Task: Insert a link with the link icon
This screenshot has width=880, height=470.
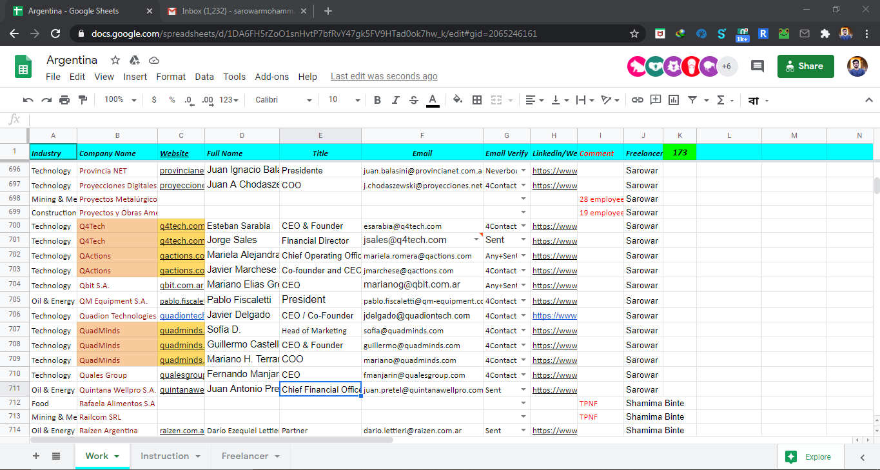Action: click(x=637, y=100)
